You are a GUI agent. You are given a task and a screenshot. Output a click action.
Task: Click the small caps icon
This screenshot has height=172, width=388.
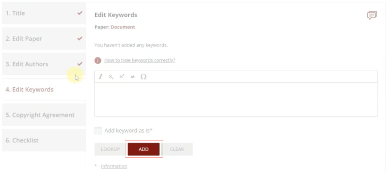coord(133,77)
